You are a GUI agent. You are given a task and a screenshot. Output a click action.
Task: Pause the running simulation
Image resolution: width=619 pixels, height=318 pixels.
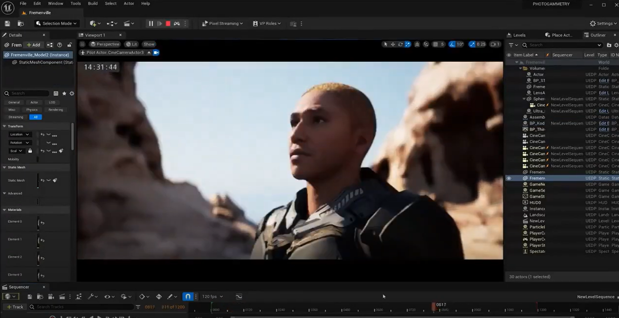coord(151,23)
